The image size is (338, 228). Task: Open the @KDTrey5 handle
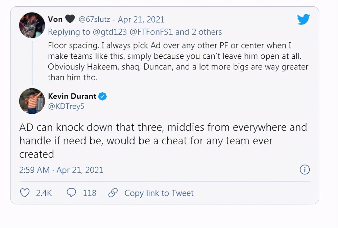pos(66,107)
